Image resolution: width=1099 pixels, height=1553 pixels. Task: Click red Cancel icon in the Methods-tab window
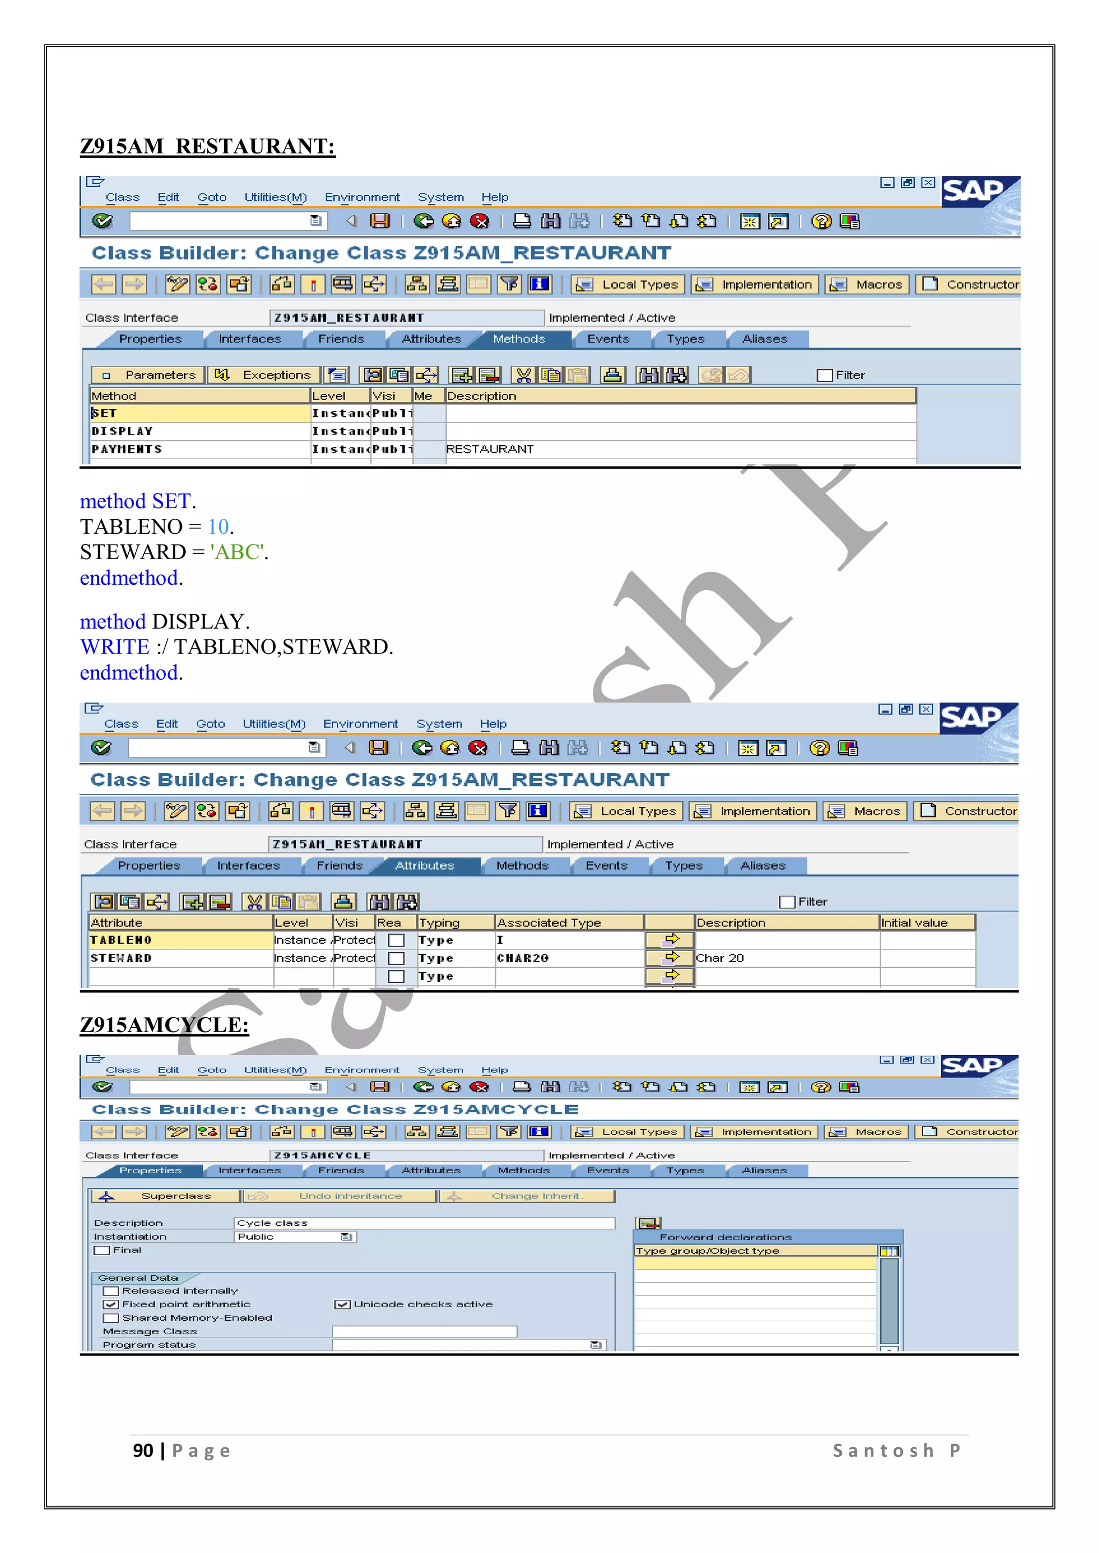[479, 221]
